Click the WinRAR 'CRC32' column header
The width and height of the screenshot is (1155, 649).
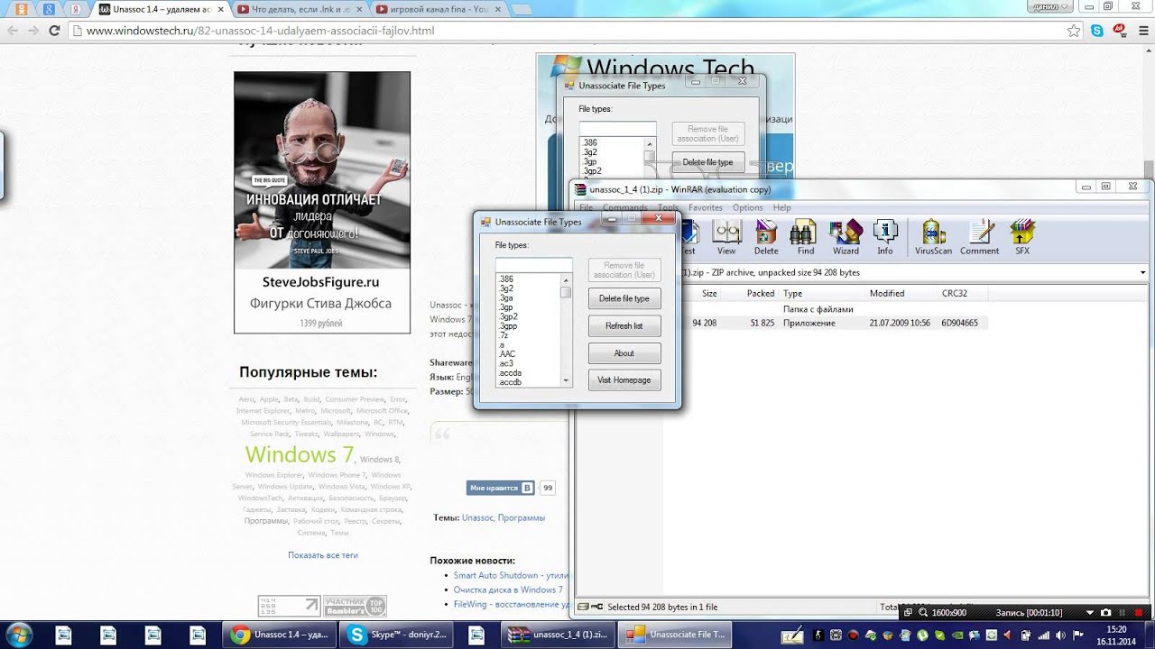click(953, 294)
